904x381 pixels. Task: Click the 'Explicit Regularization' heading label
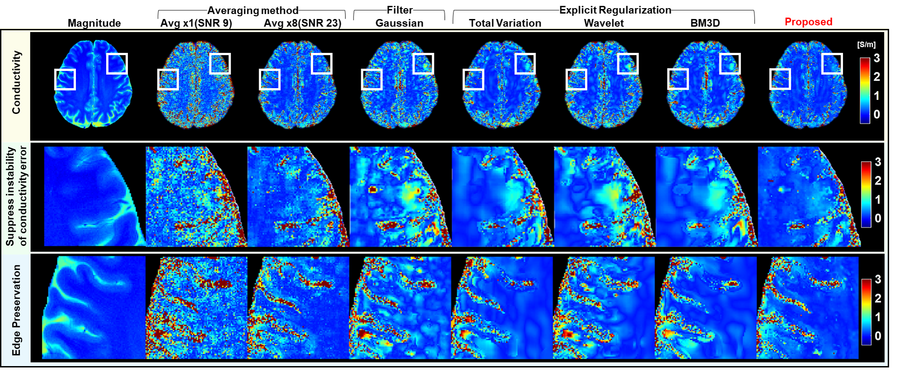[615, 10]
